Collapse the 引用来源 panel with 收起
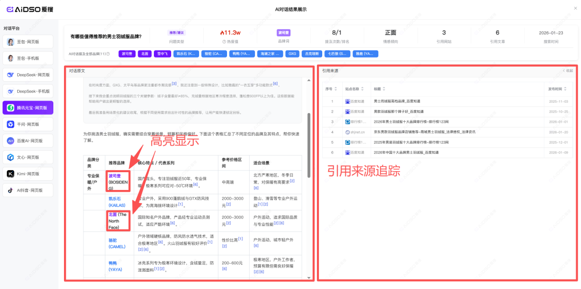The height and width of the screenshot is (289, 581). click(x=568, y=71)
